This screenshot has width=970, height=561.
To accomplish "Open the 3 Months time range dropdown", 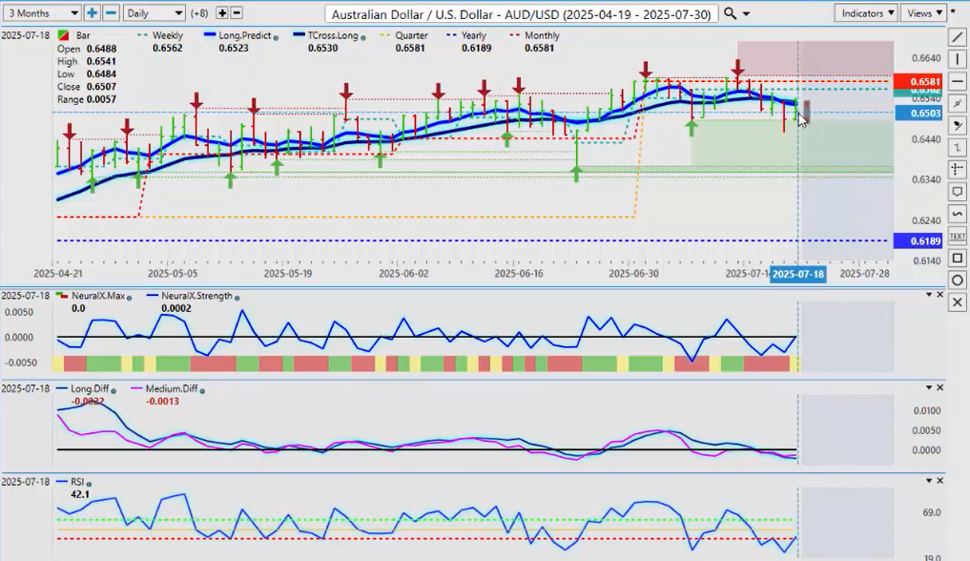I will [41, 13].
